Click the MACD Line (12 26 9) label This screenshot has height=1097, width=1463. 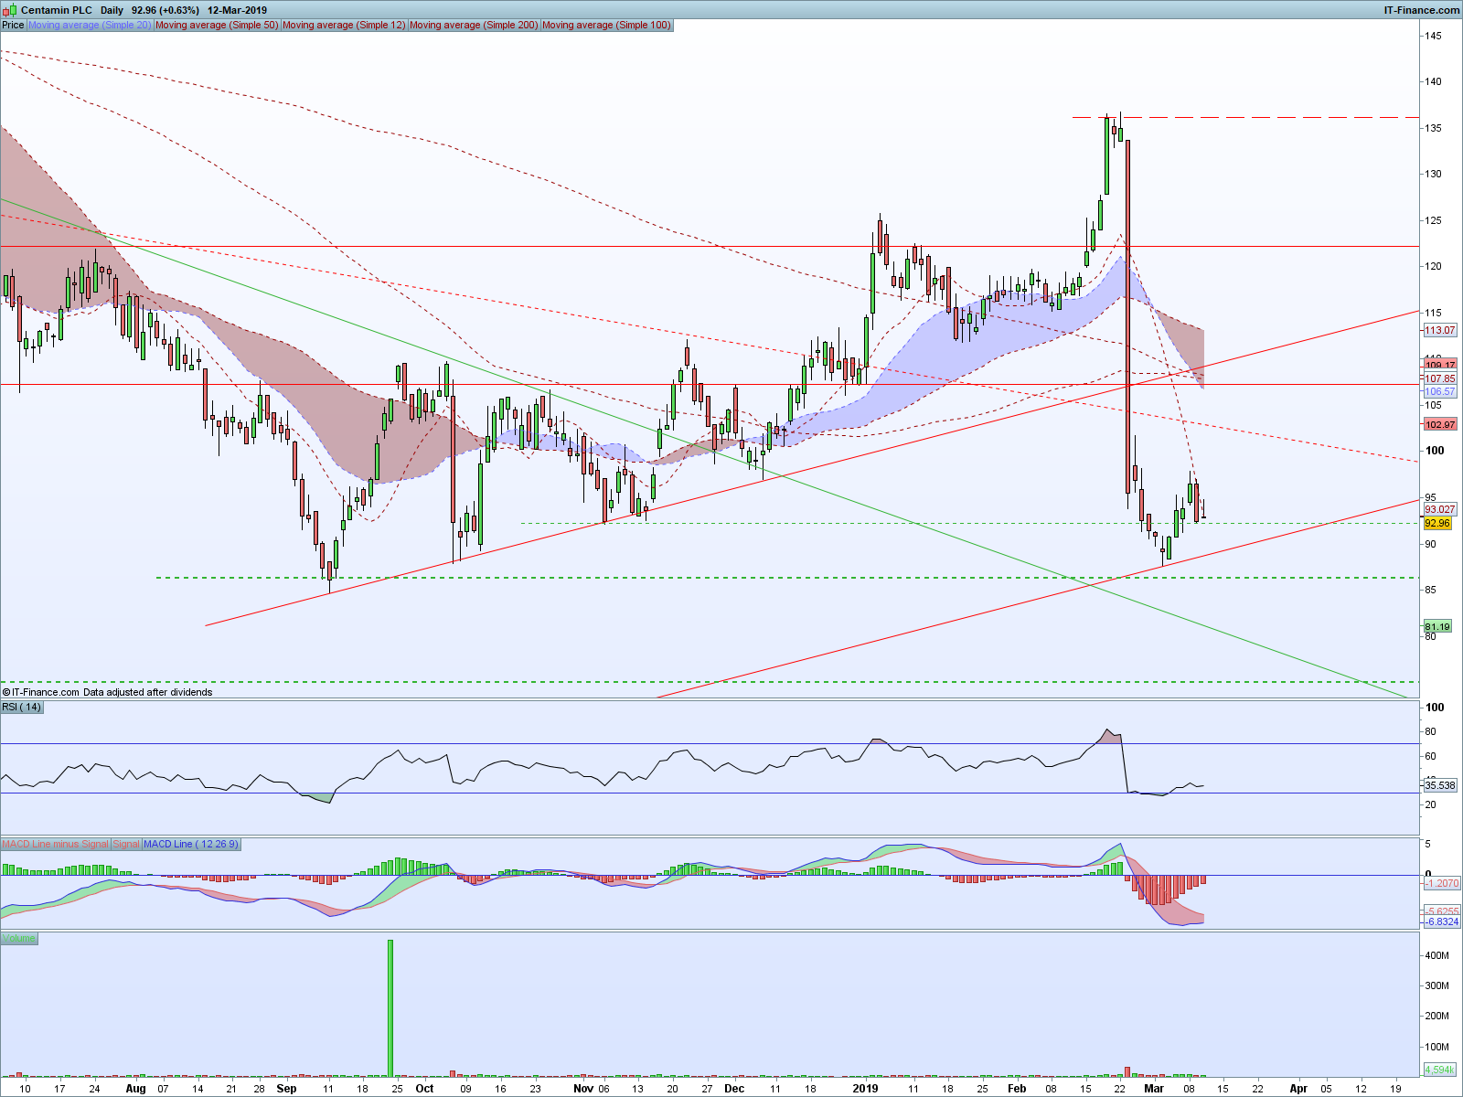191,844
